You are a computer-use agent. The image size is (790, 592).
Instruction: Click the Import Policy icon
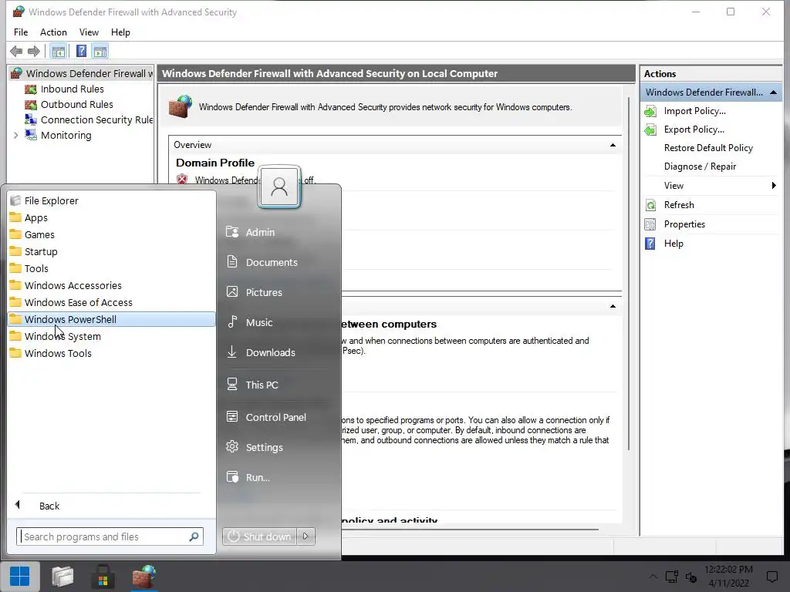tap(650, 111)
